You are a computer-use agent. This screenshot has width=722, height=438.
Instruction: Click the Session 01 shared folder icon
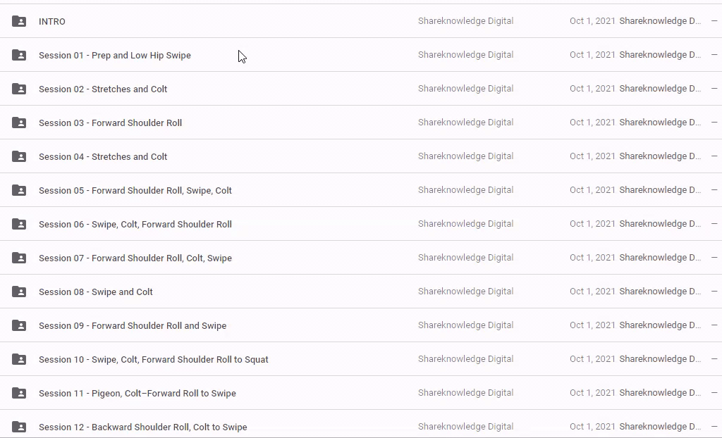click(19, 55)
